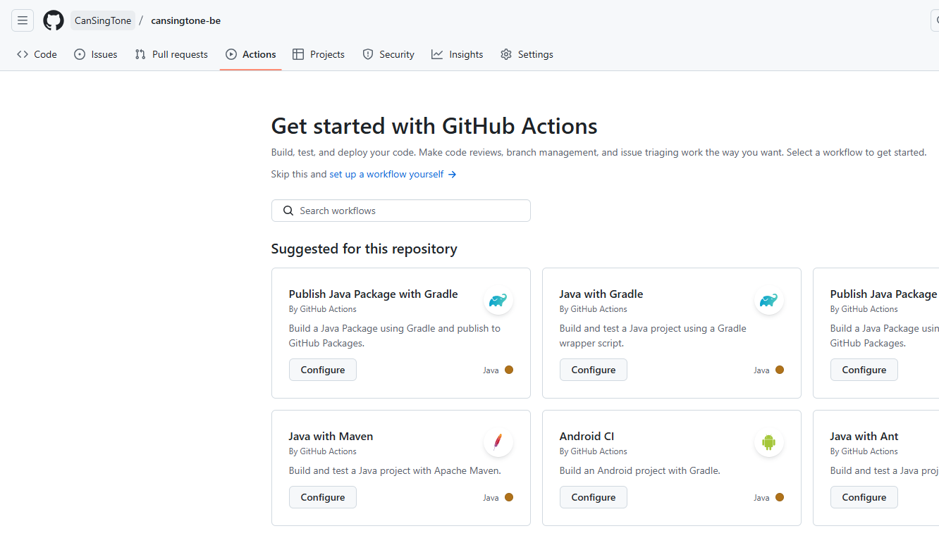
Task: Click the Pull requests branch icon
Action: [140, 54]
